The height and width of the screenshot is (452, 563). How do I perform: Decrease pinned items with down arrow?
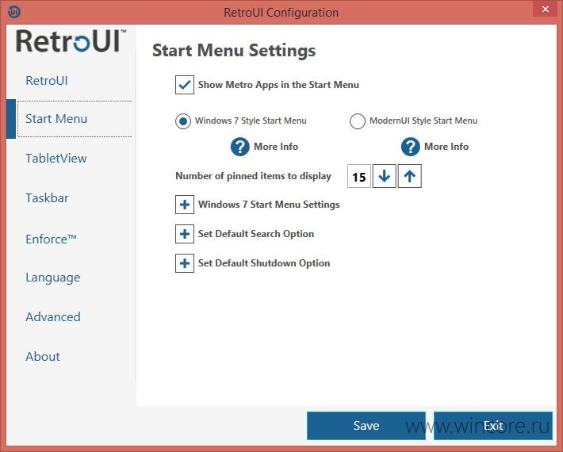point(385,176)
